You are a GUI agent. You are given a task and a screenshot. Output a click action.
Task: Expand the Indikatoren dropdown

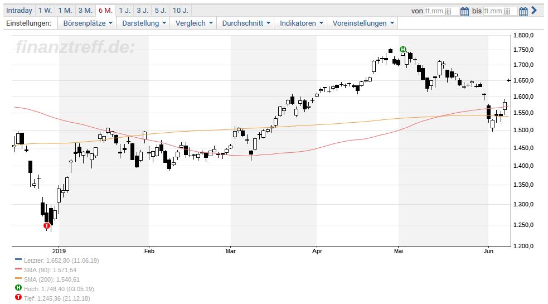(x=301, y=23)
